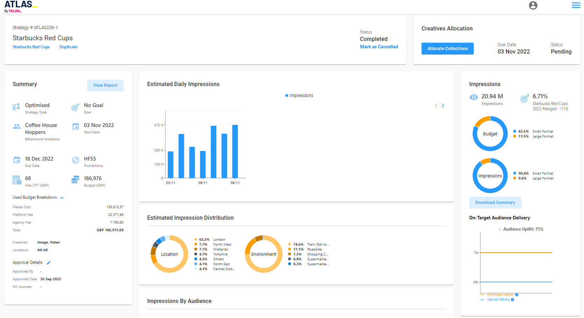Click the Impressions donut chart
The image size is (584, 318).
coord(490,176)
